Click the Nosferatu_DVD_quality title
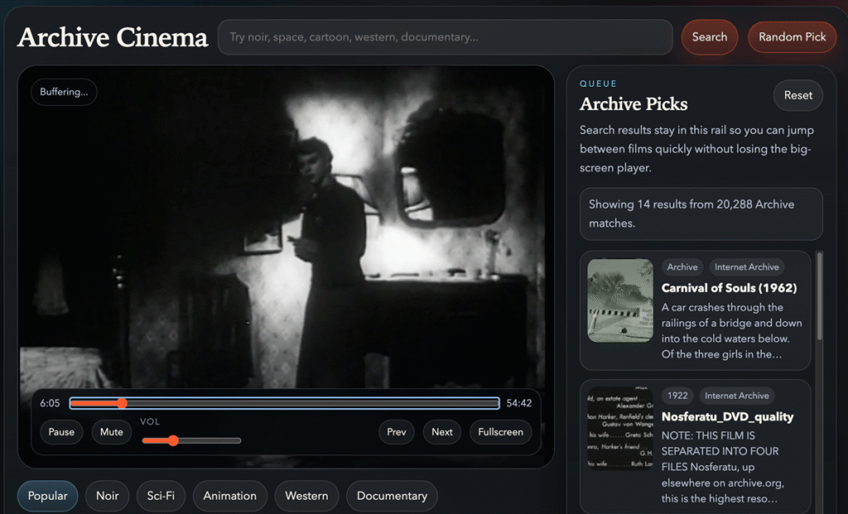 [727, 416]
